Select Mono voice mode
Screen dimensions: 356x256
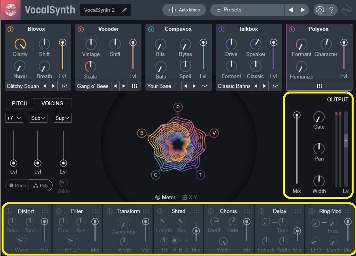(17, 185)
